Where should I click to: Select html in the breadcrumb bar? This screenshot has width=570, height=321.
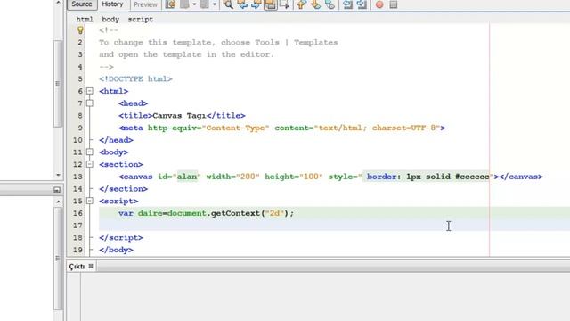85,20
